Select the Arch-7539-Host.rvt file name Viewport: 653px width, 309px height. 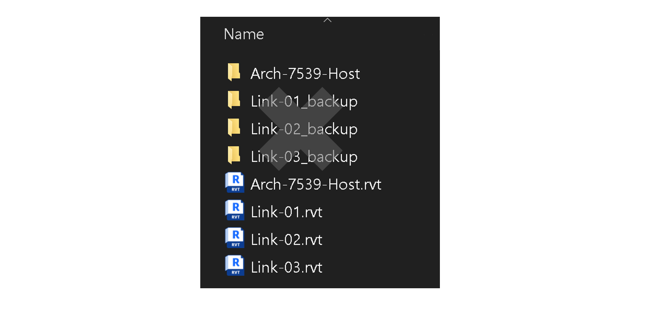tap(316, 184)
